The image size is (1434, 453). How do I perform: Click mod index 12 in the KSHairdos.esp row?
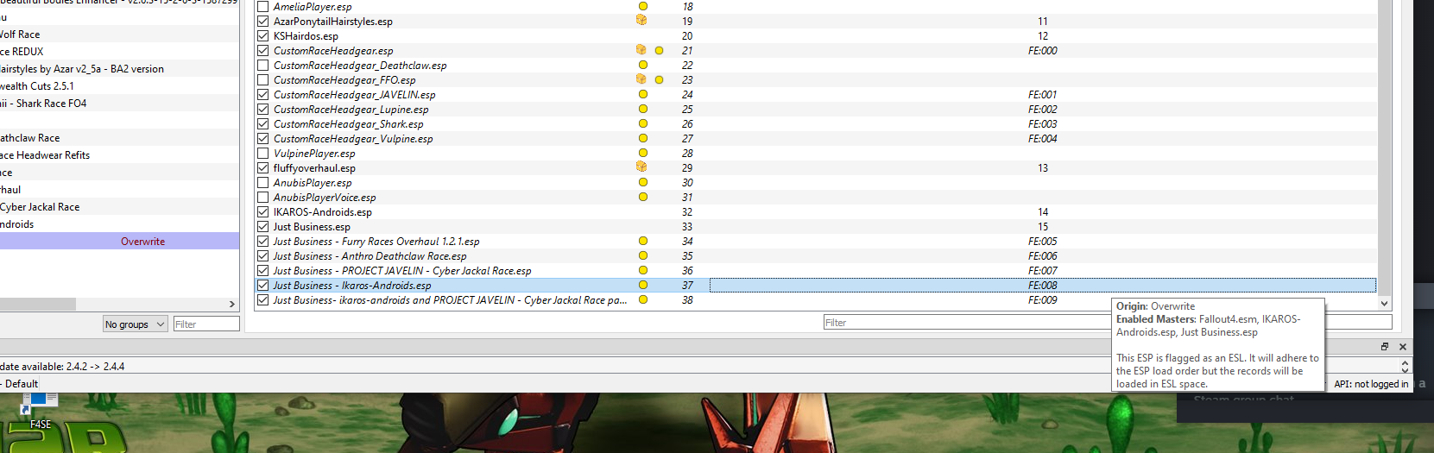click(x=1043, y=35)
